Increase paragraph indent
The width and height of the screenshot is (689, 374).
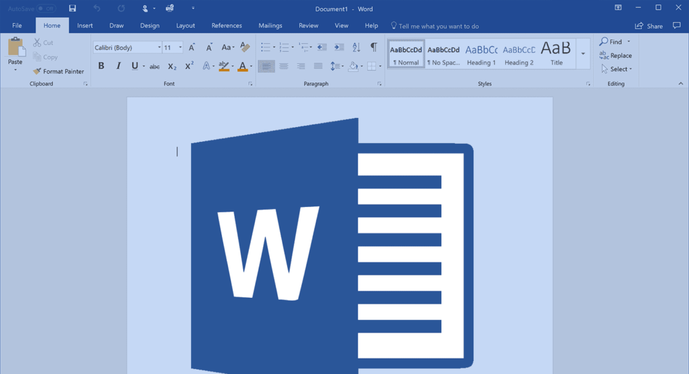click(339, 47)
